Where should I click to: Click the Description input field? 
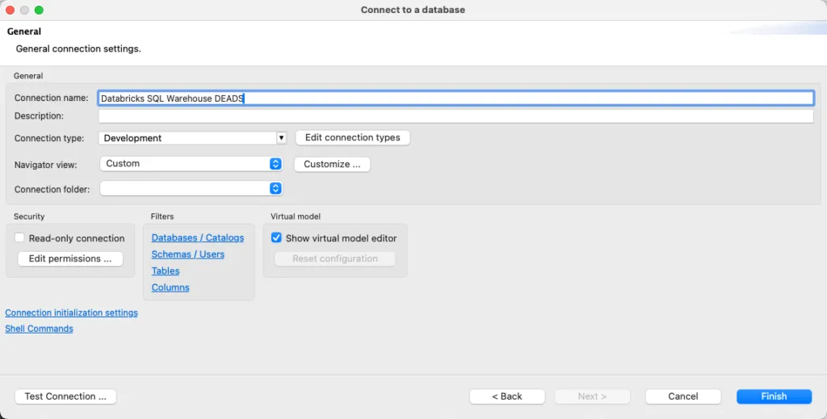pos(455,116)
